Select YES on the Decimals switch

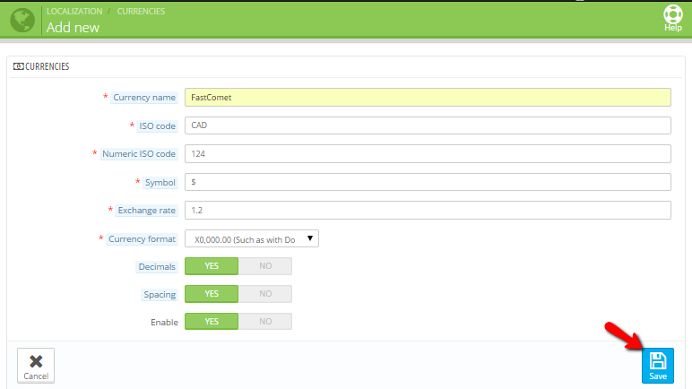tap(212, 266)
